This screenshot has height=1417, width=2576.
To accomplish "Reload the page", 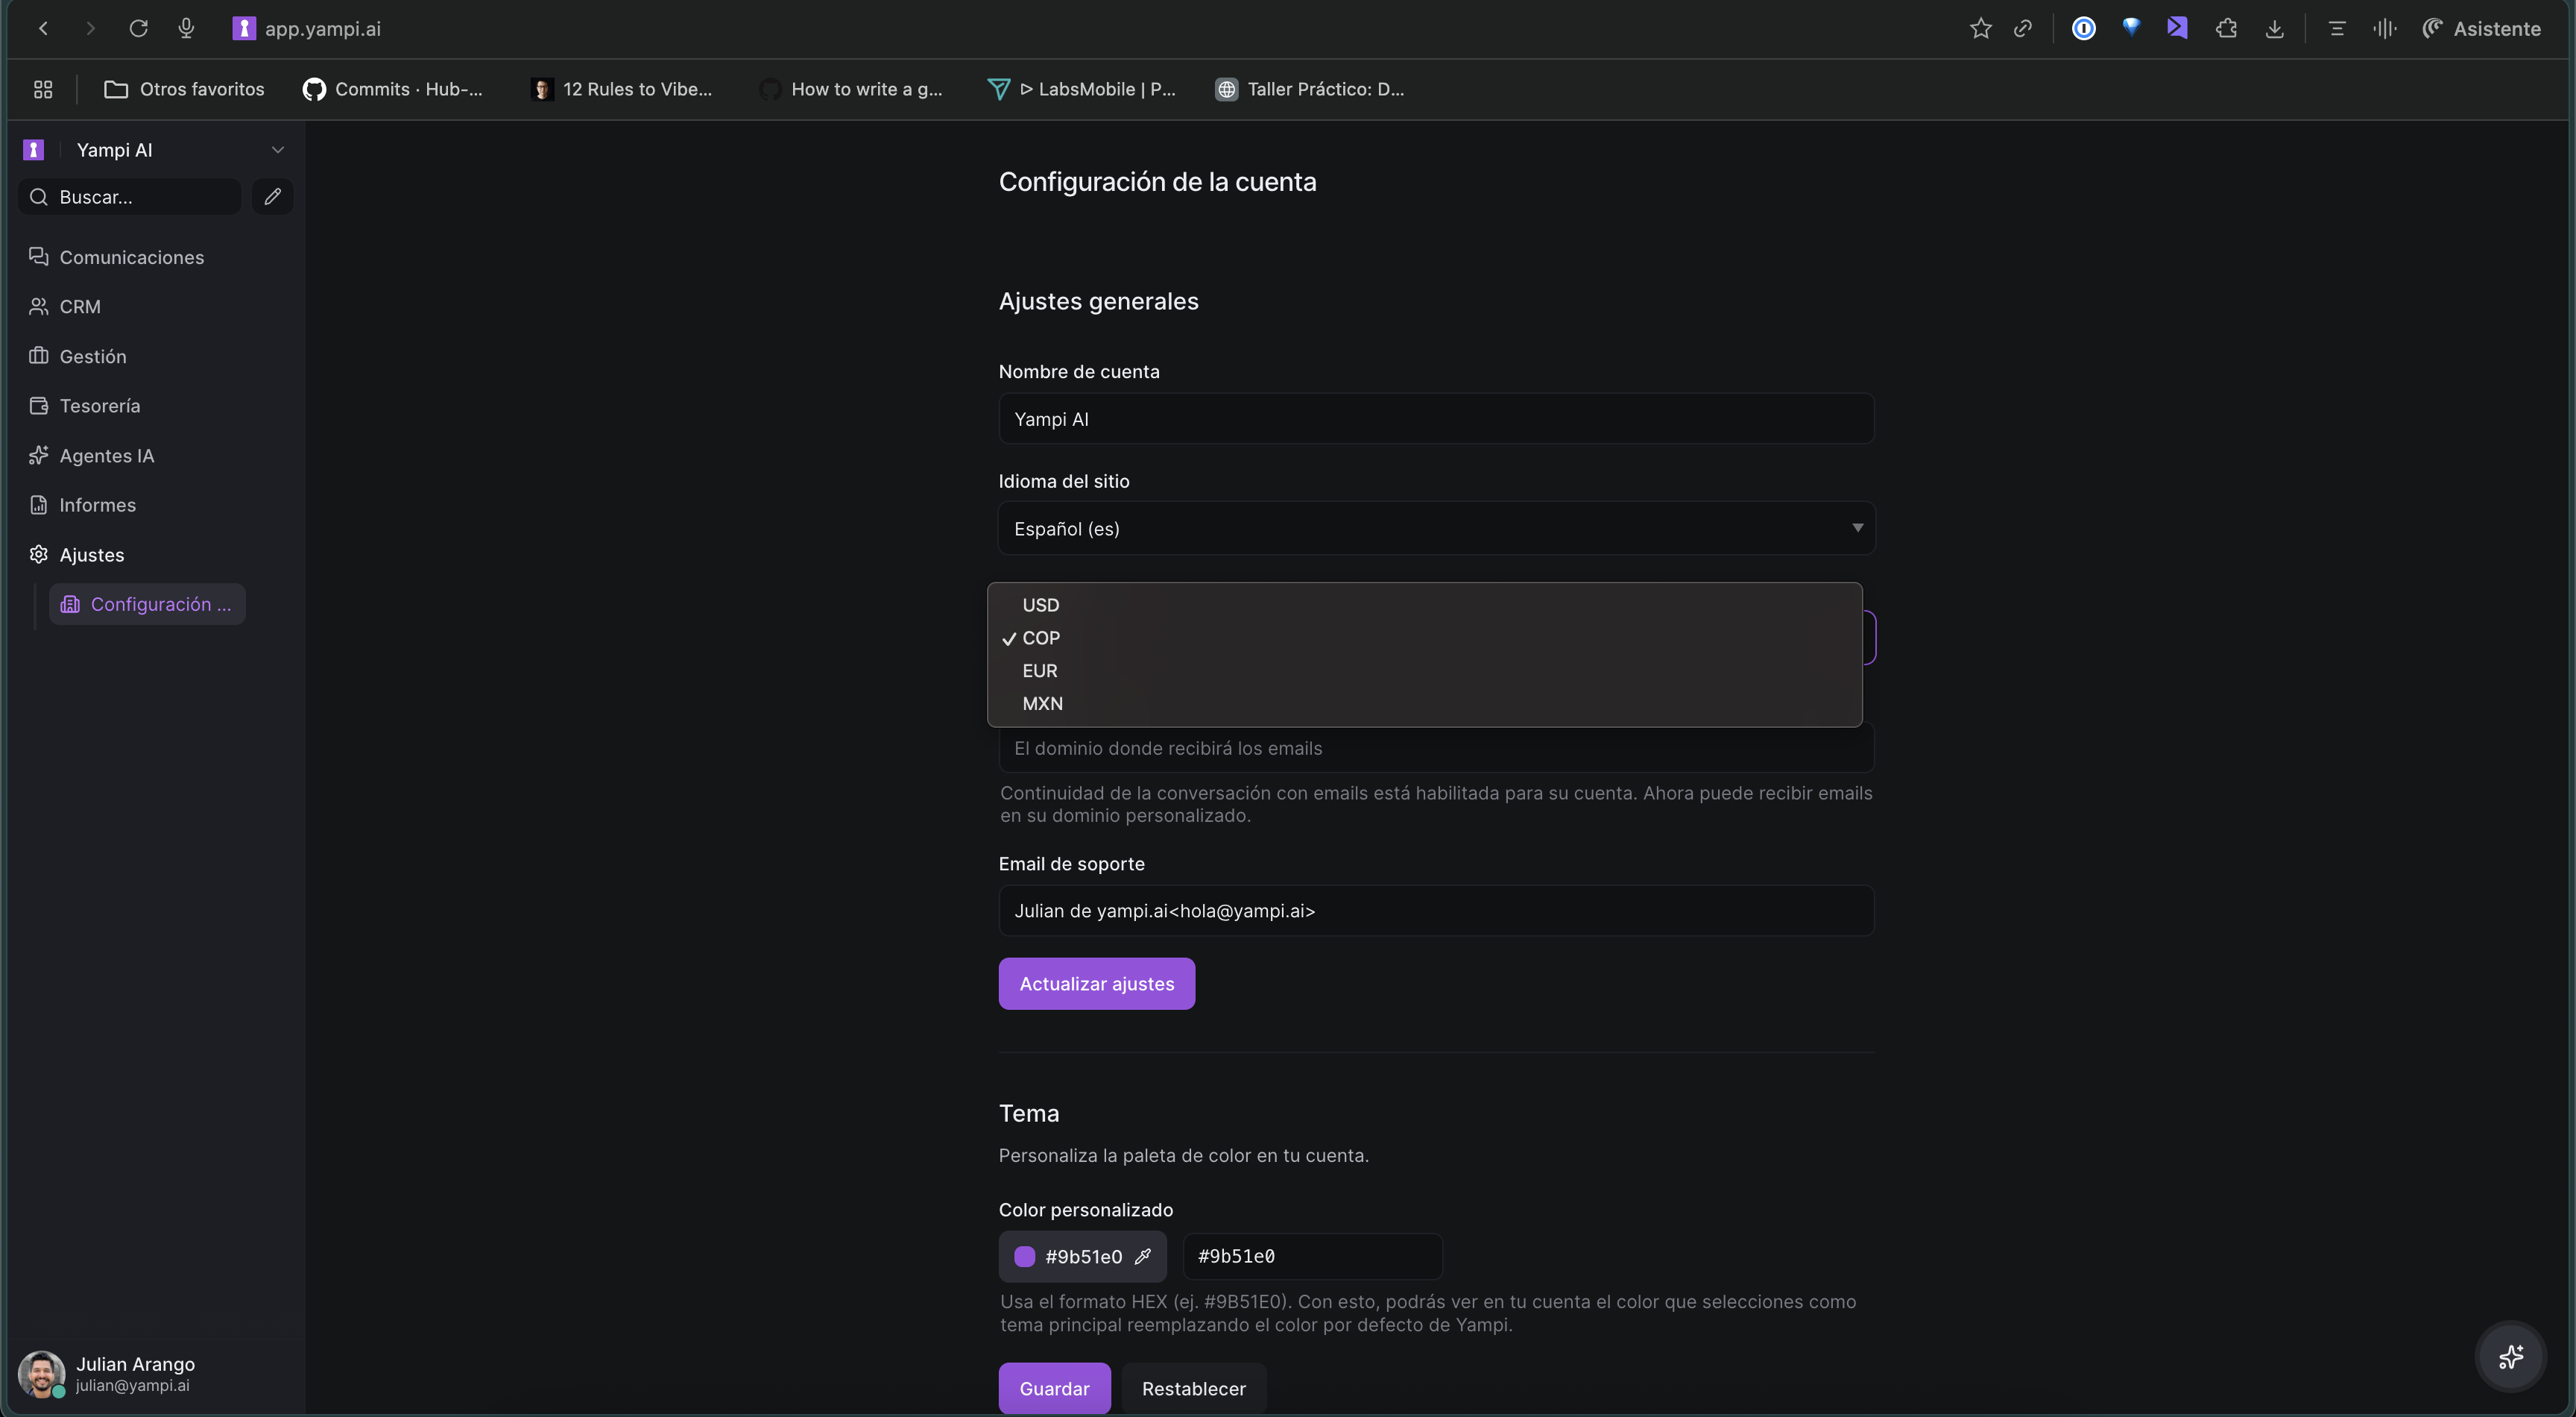I will [x=138, y=28].
